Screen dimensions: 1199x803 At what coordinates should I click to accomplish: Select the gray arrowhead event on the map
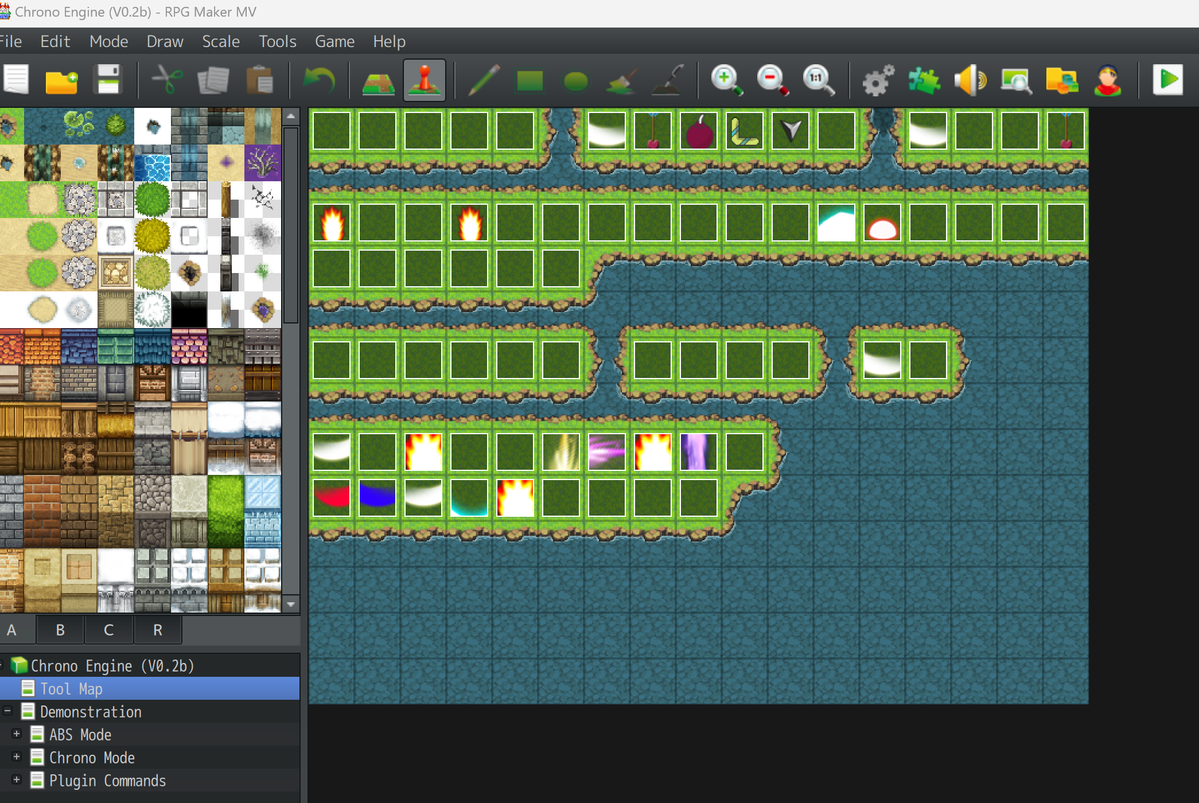(791, 131)
